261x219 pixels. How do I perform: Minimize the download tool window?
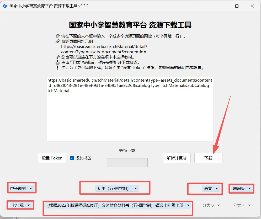pos(222,6)
